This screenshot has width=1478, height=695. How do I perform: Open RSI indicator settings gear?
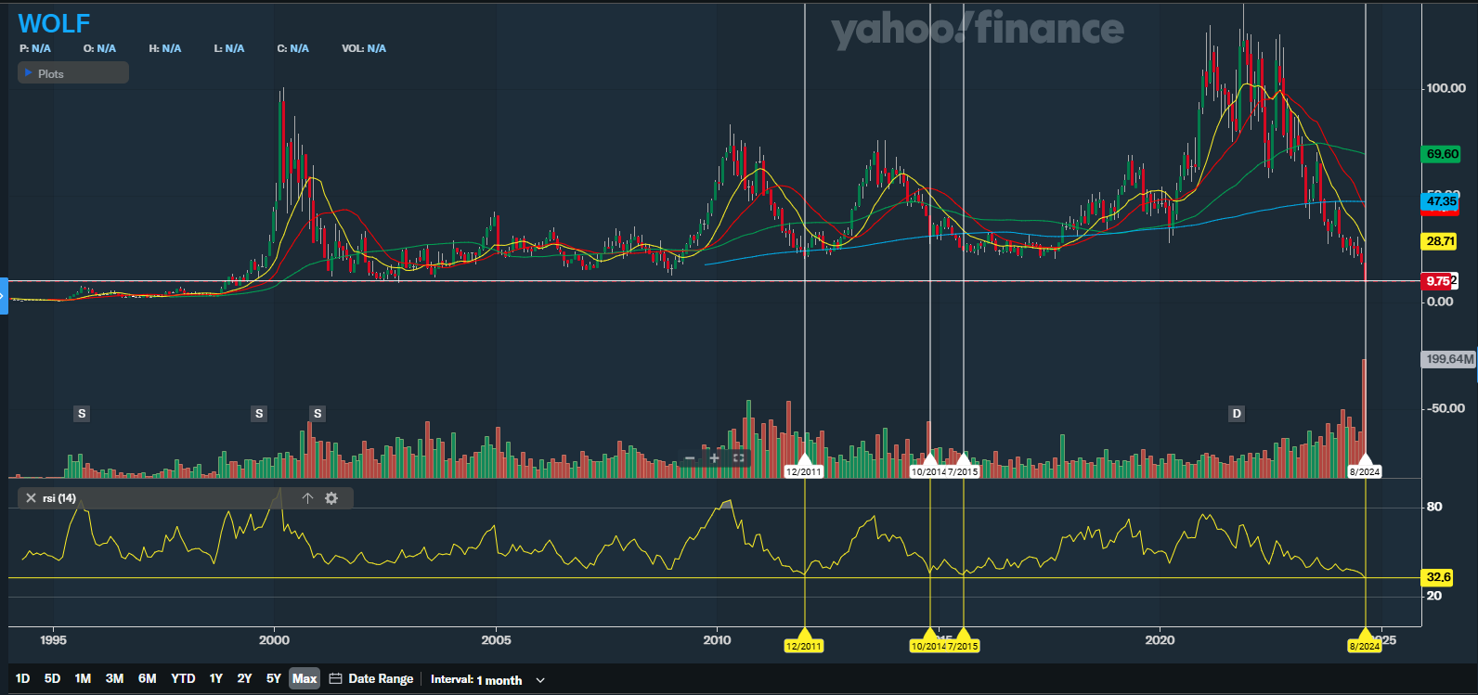pos(331,498)
